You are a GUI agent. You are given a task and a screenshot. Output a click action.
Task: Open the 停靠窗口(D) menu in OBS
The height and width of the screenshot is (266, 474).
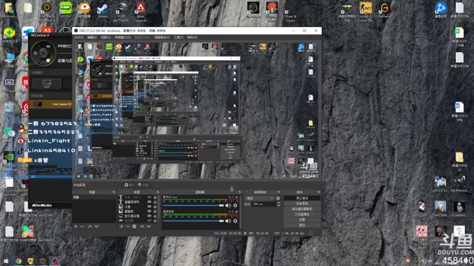pyautogui.click(x=123, y=37)
